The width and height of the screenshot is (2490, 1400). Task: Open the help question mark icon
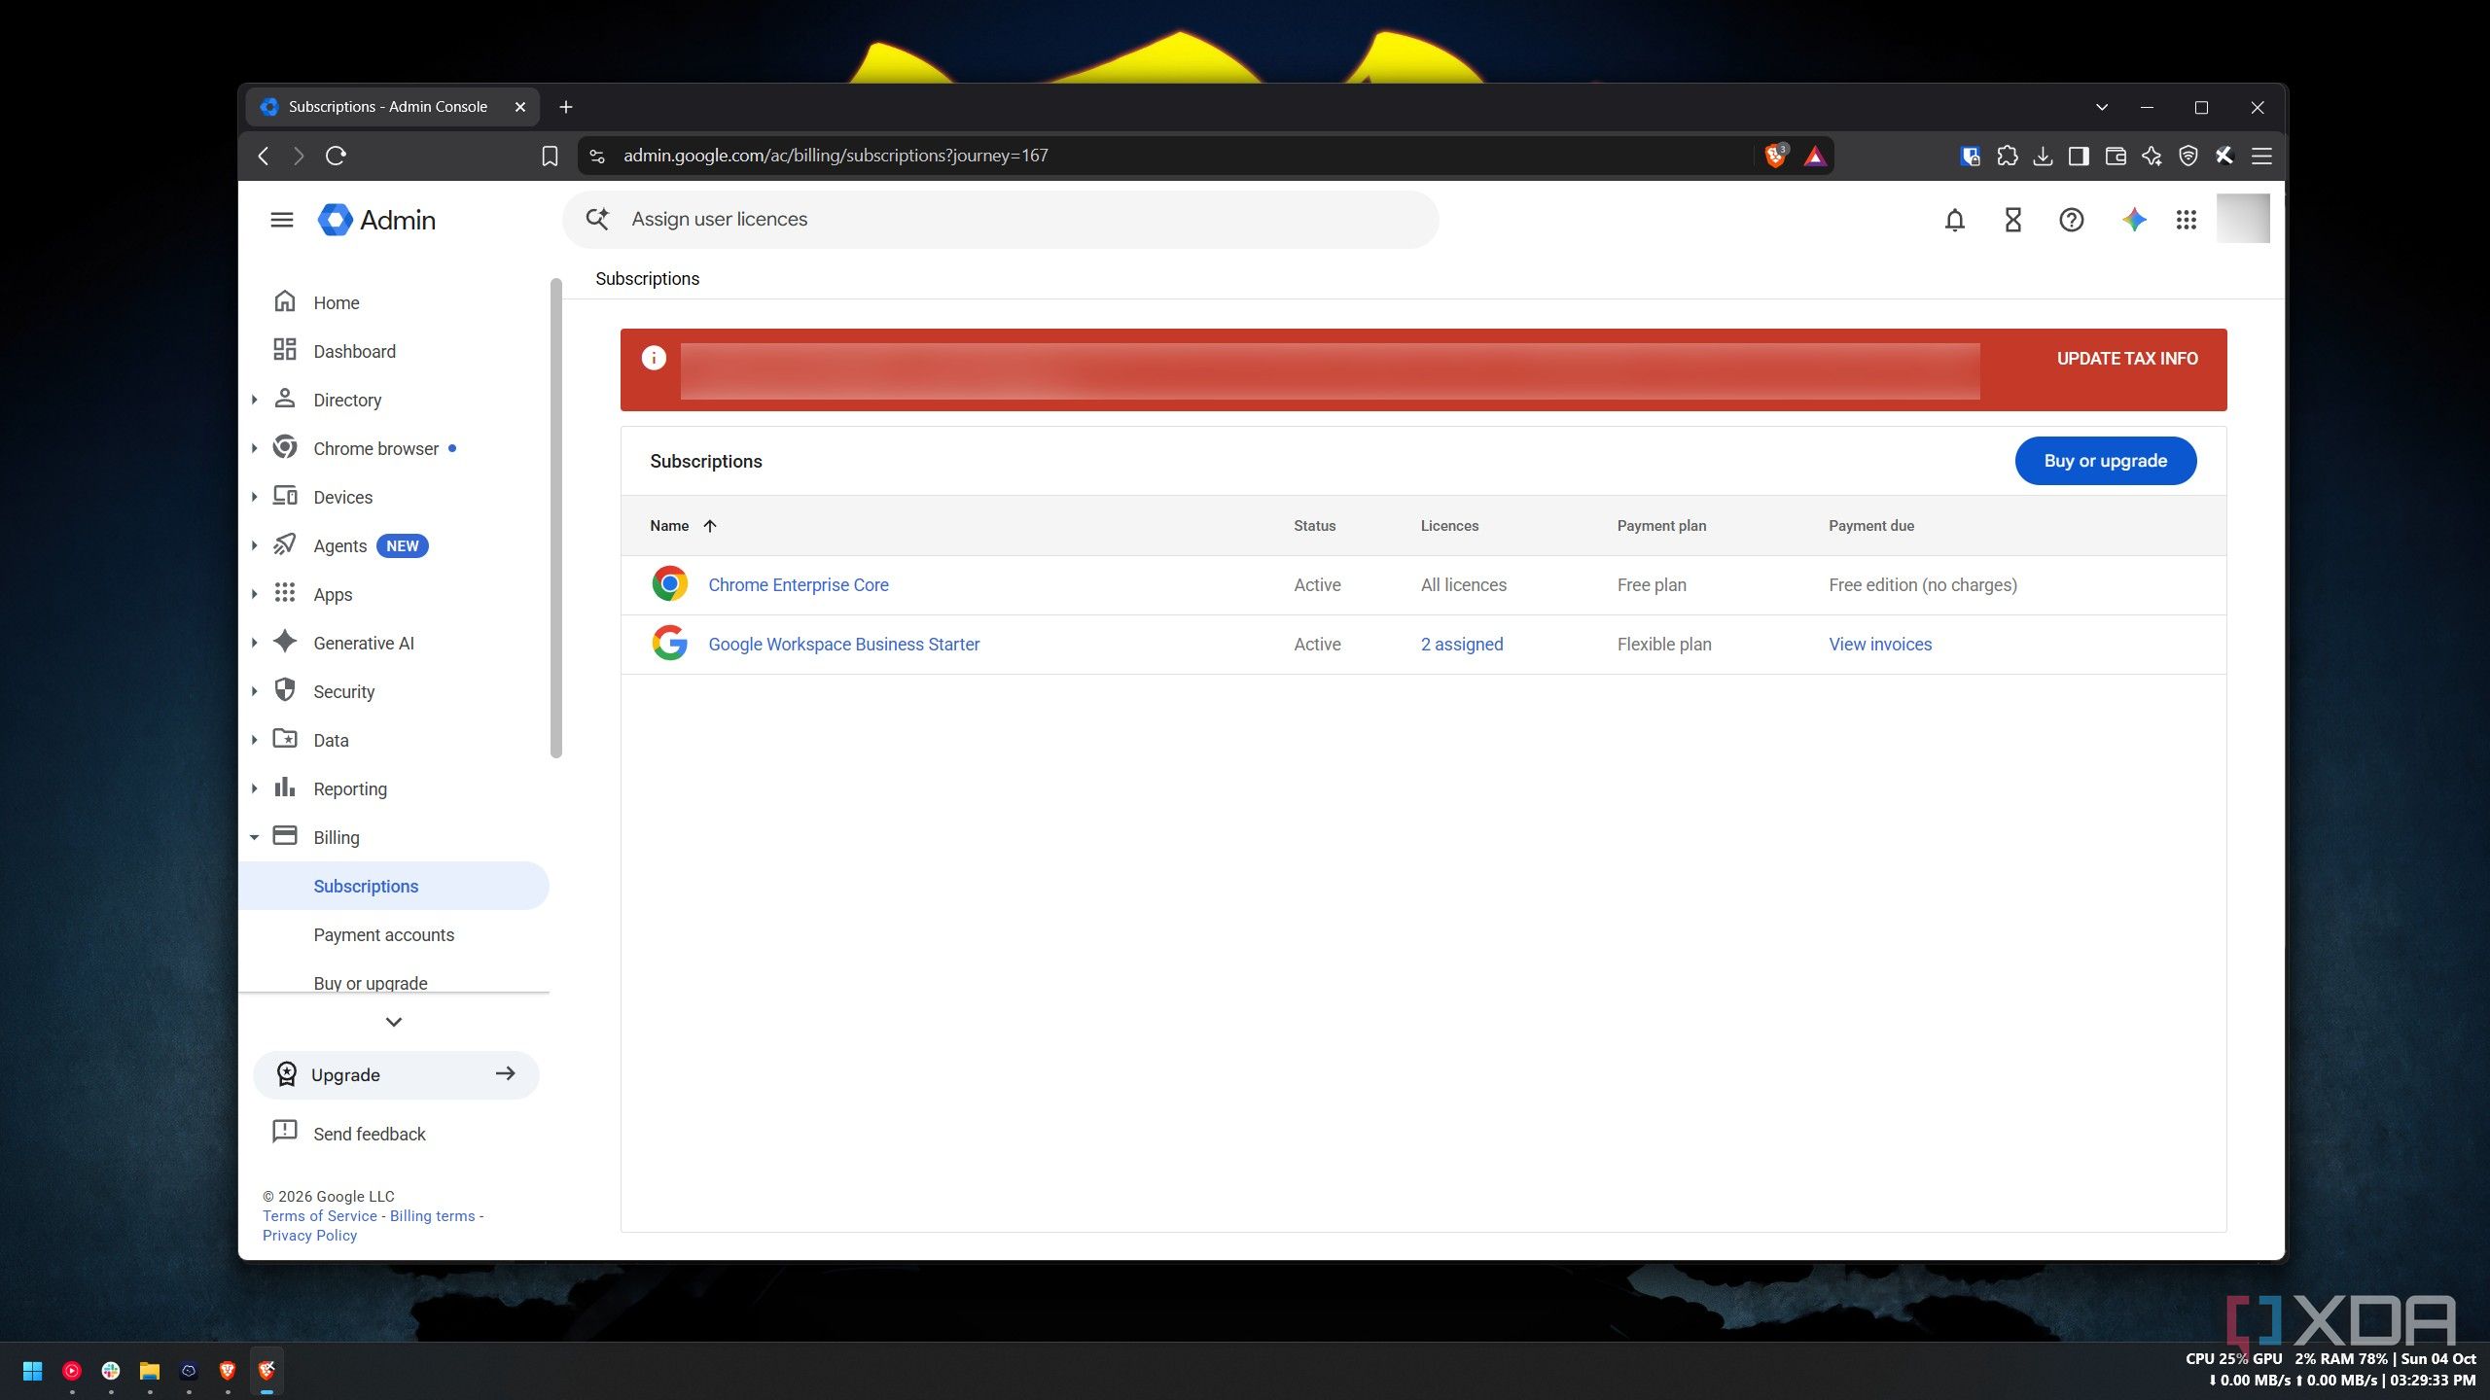click(x=2072, y=220)
